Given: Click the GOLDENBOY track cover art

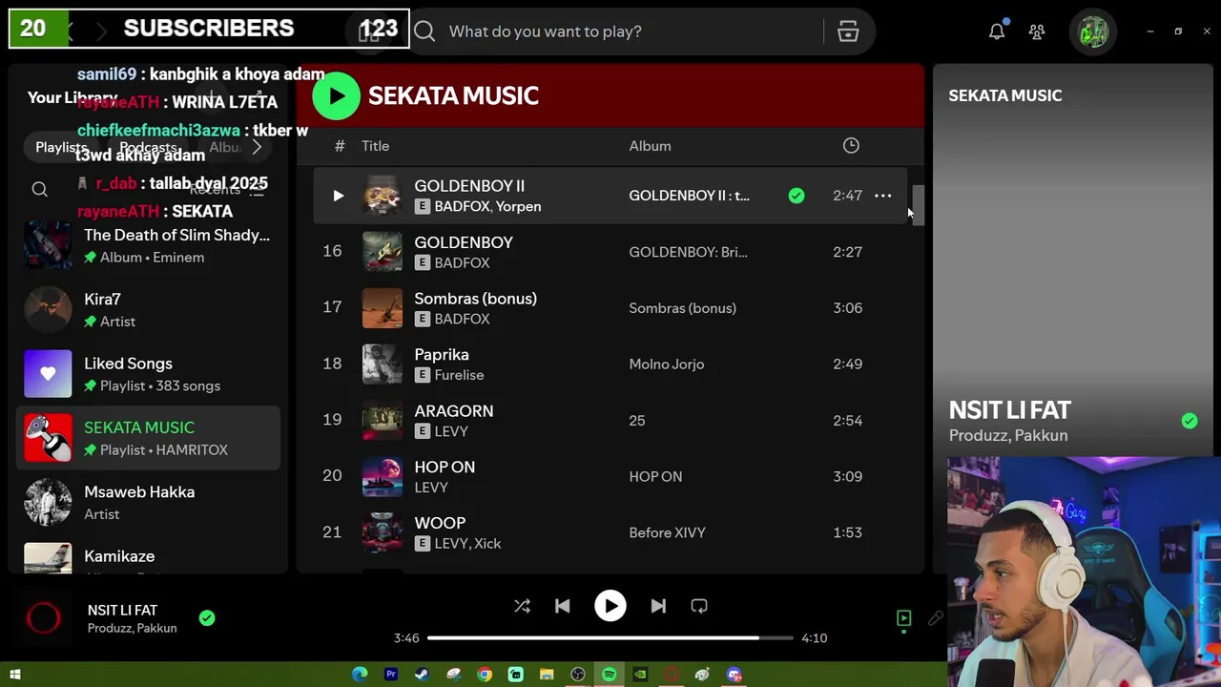Looking at the screenshot, I should pyautogui.click(x=382, y=252).
